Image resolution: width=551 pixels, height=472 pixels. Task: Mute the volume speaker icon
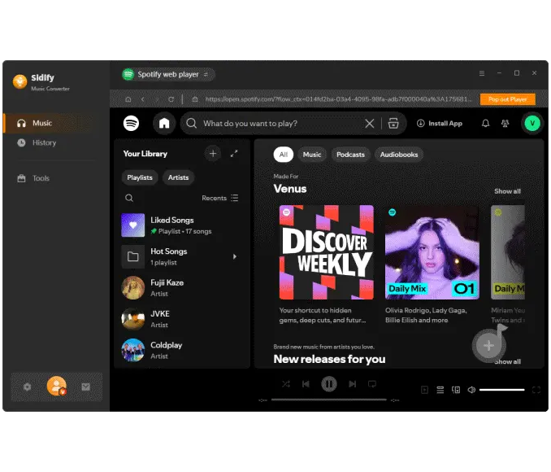tap(471, 390)
